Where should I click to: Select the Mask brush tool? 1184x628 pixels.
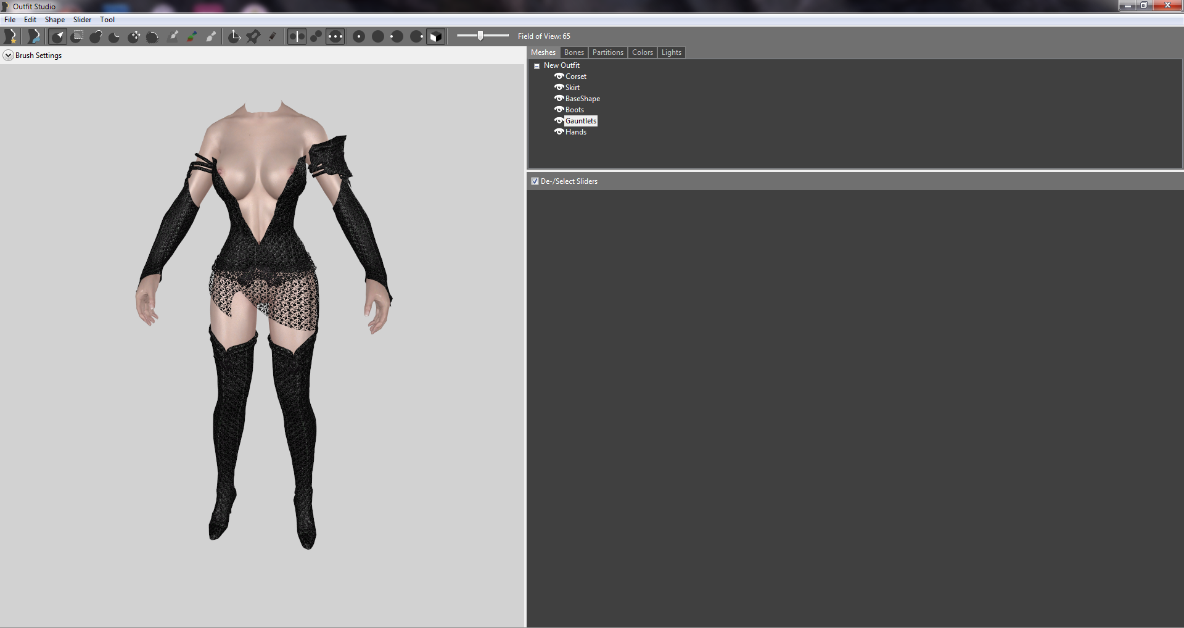click(77, 36)
